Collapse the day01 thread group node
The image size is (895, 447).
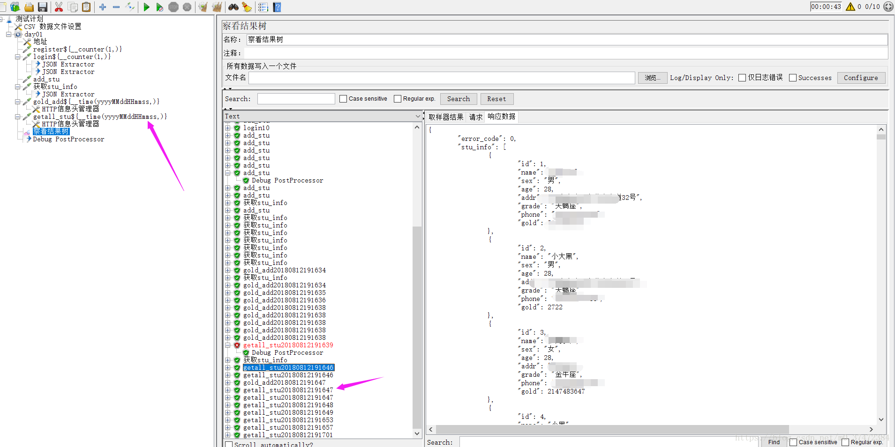(x=8, y=34)
